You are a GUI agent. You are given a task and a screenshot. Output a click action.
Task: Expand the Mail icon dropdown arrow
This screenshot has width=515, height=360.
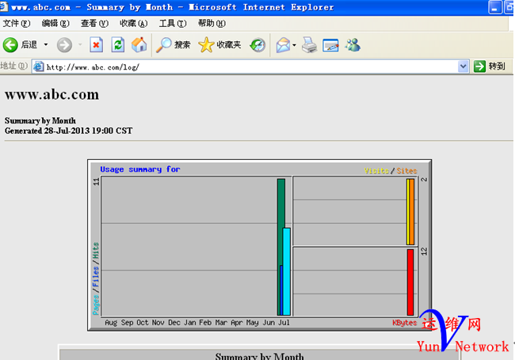(294, 45)
